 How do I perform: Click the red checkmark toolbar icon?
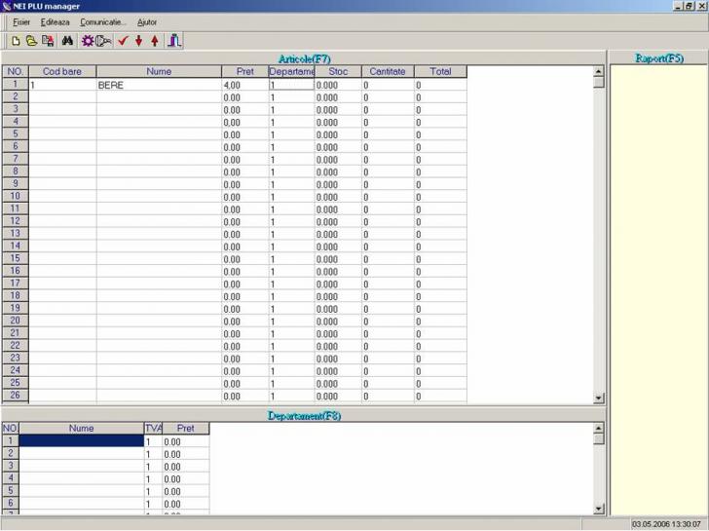tap(123, 41)
